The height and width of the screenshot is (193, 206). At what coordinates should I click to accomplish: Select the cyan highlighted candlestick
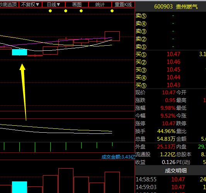coord(19,52)
